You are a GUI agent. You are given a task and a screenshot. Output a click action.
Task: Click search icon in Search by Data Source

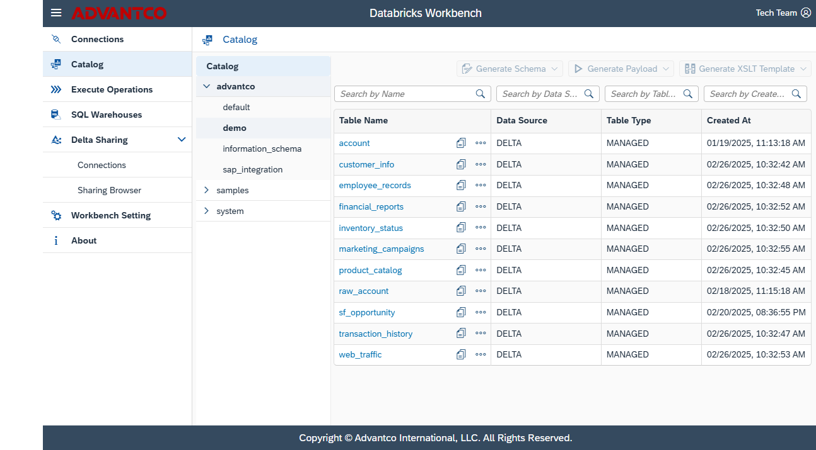[x=589, y=94]
